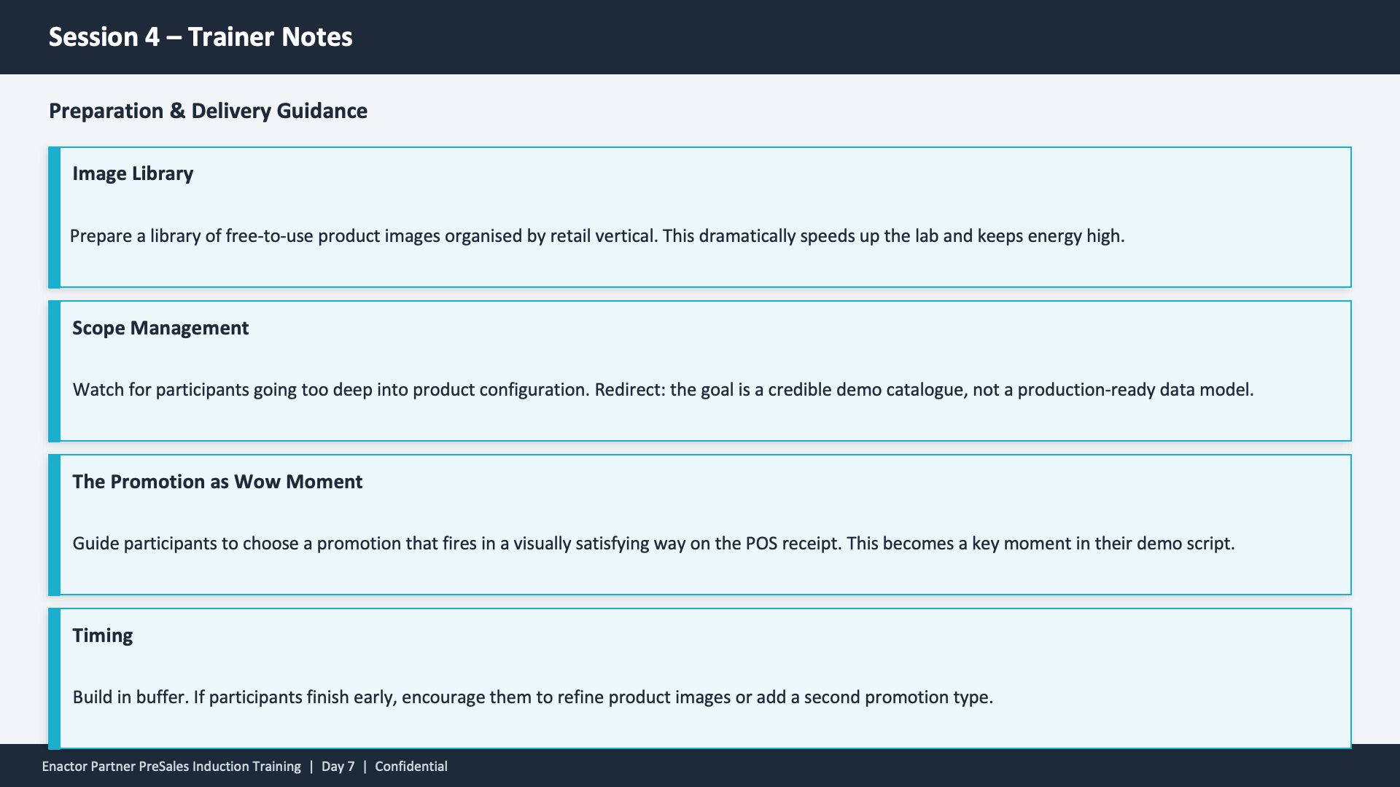The width and height of the screenshot is (1400, 787).
Task: Click the "Session 4 – Trainer Notes" slide title
Action: coord(201,37)
